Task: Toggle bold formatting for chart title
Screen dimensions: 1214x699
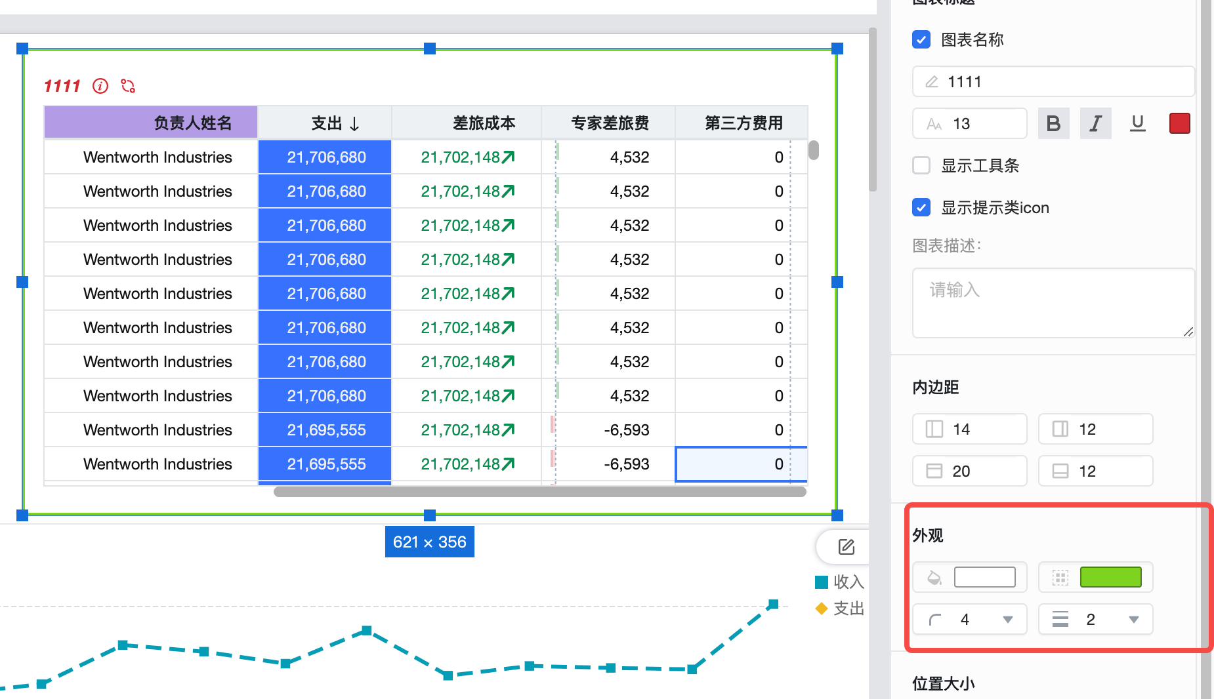Action: click(1054, 123)
